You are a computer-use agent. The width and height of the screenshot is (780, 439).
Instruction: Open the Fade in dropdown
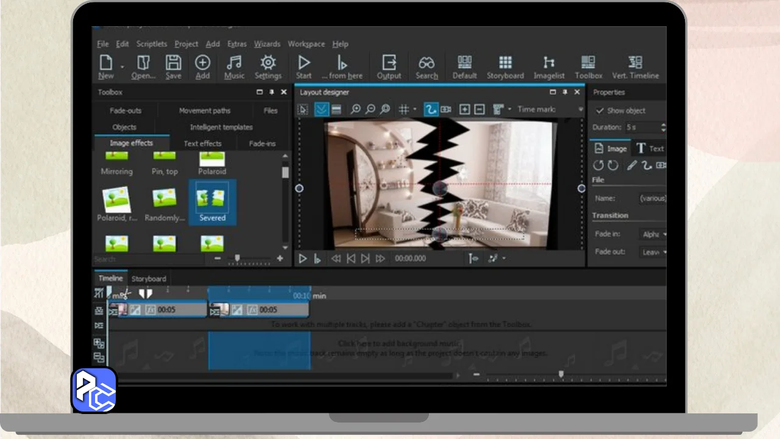(x=655, y=234)
